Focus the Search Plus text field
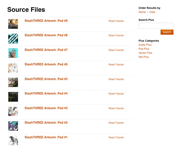The height and width of the screenshot is (146, 176). point(156,26)
